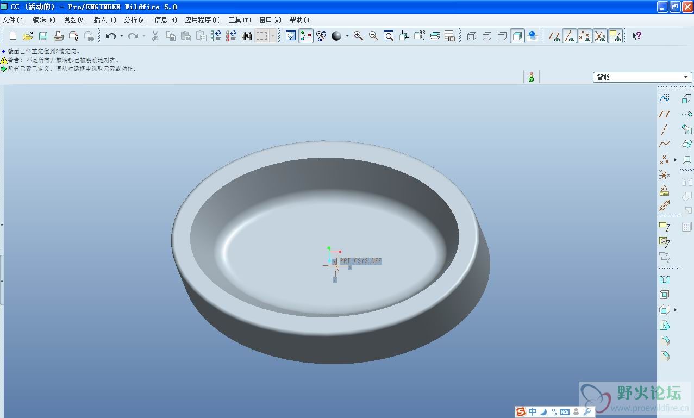Select the Datum Plane tool
694x418 pixels.
pos(664,114)
